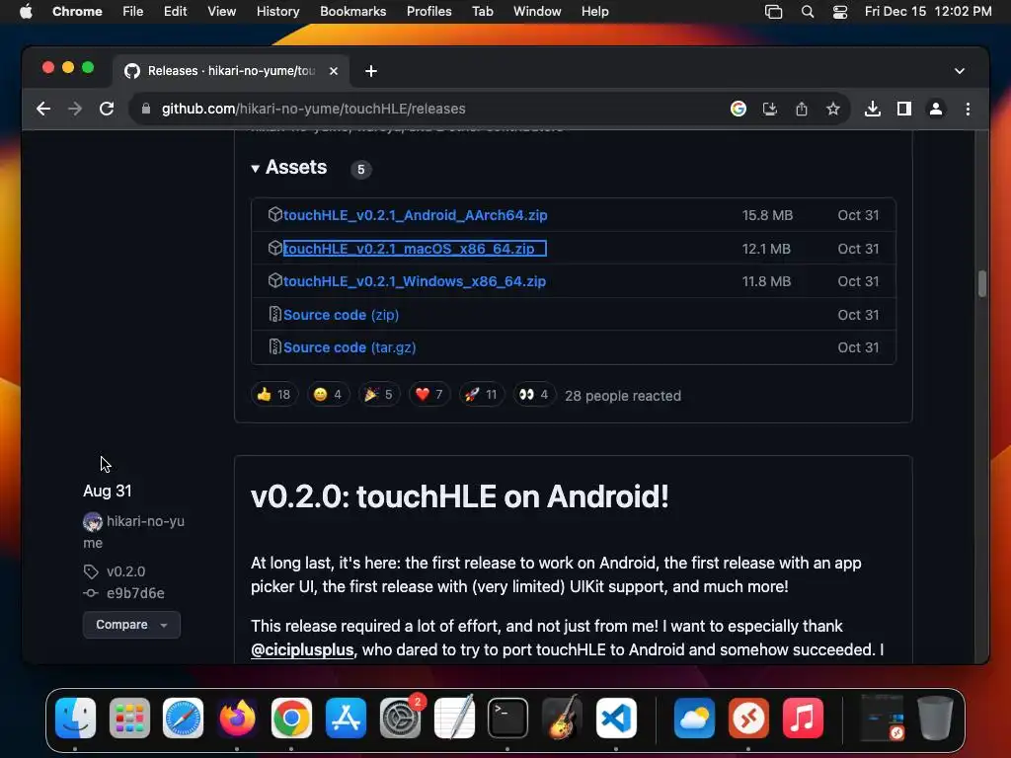Open Spotlight search in menu bar
This screenshot has height=758, width=1011.
tap(808, 12)
